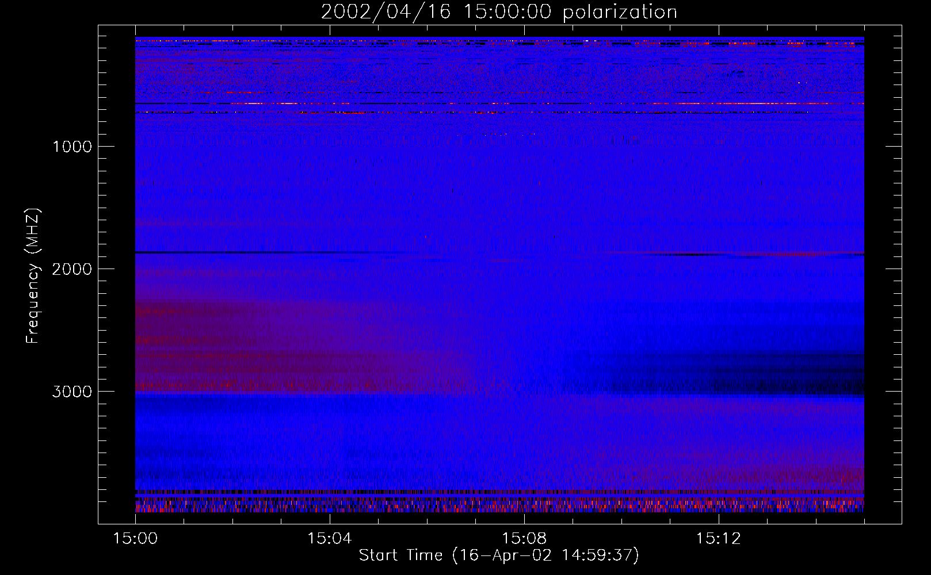Click the 2000 frequency tick label

click(x=72, y=269)
